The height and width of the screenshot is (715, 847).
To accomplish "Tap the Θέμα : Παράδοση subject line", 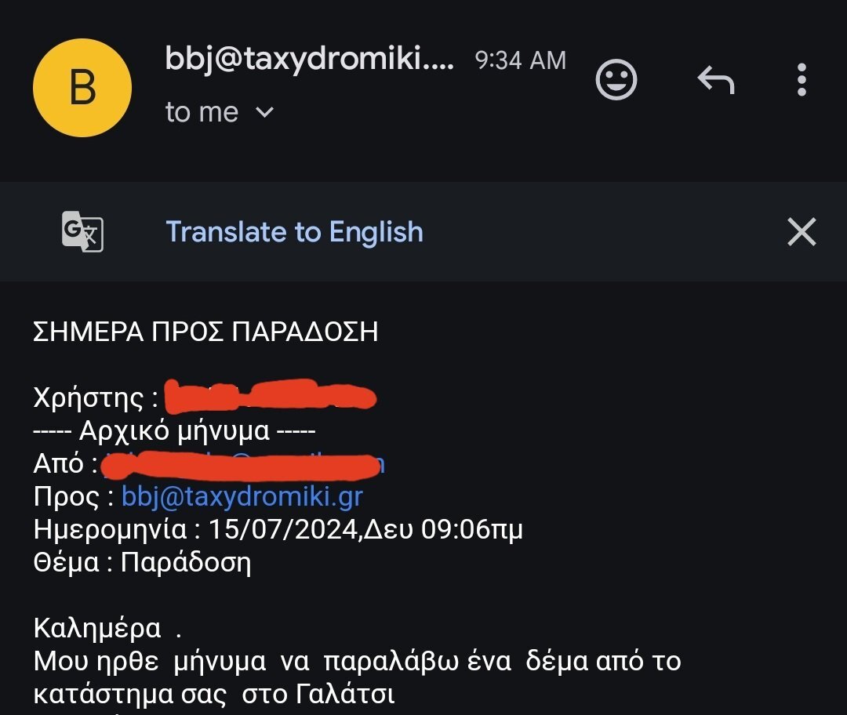I will [x=142, y=563].
